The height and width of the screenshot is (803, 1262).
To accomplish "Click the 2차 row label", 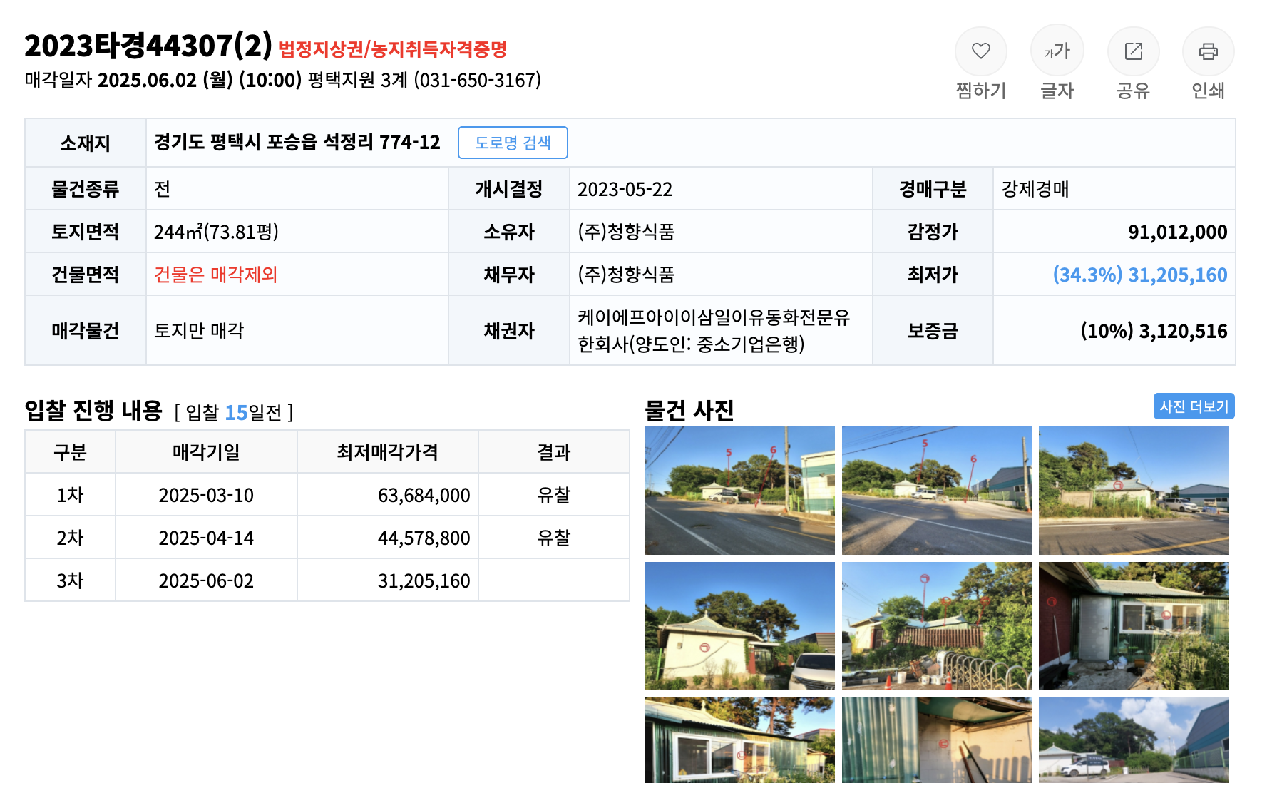I will click(71, 538).
